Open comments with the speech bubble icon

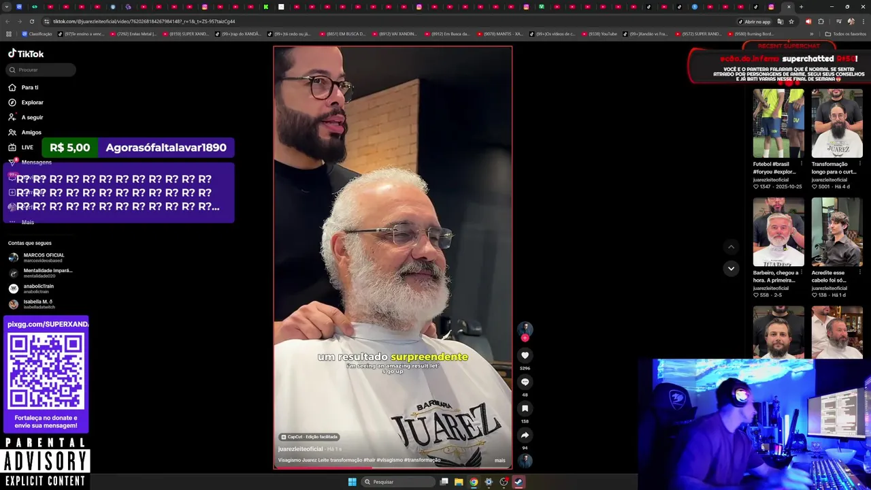pos(525,382)
